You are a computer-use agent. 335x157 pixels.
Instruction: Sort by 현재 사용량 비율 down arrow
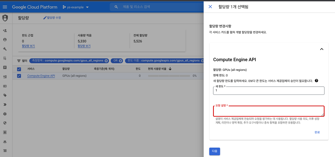click(x=170, y=69)
